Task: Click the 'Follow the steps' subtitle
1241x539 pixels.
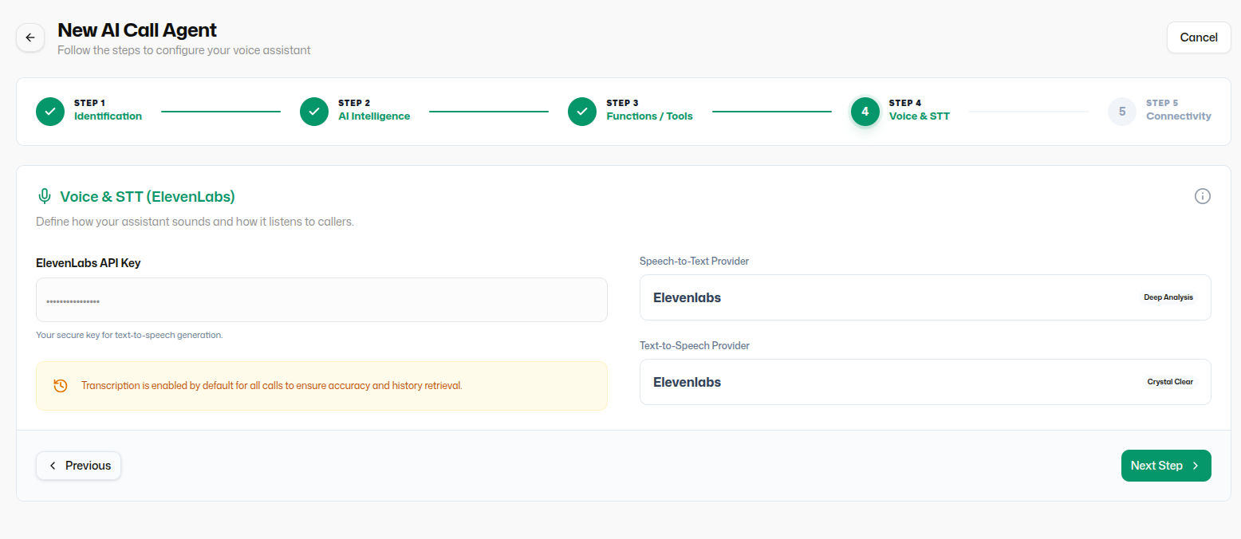Action: pyautogui.click(x=184, y=50)
